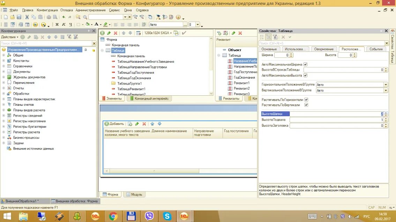Switch to the Модуль tab at bottom
This screenshot has width=396, height=222.
[134, 195]
